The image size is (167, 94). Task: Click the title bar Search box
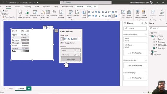point(86,2)
